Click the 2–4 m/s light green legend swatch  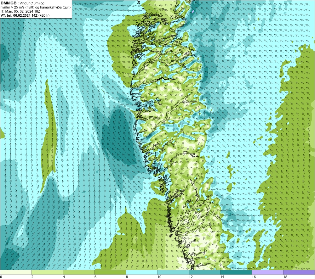(x=47, y=272)
